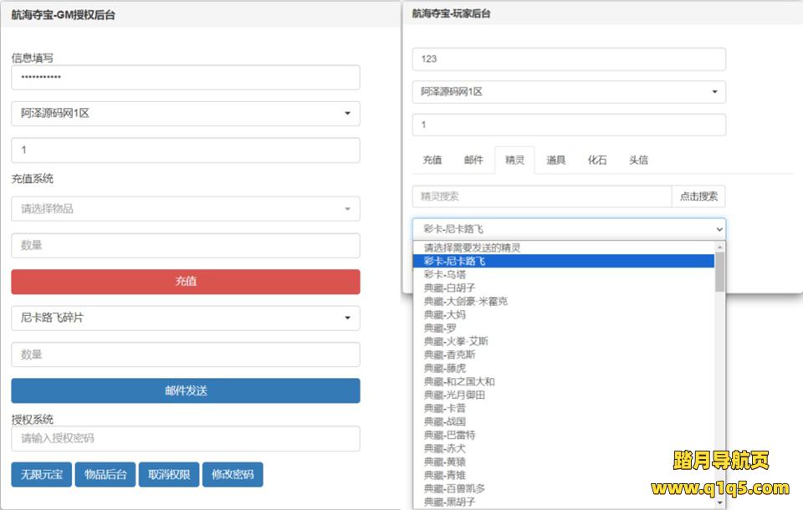
Task: Switch to the 充值 tab
Action: coord(432,161)
